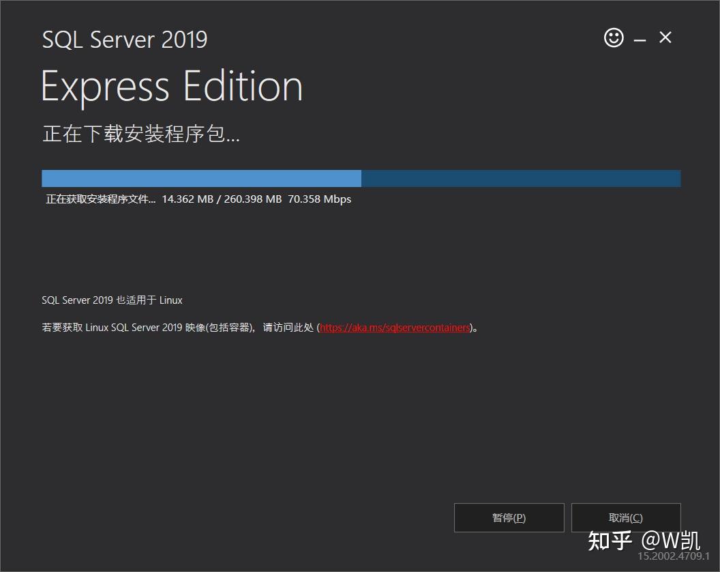
Task: Click the total size 260.398 MB
Action: (252, 199)
